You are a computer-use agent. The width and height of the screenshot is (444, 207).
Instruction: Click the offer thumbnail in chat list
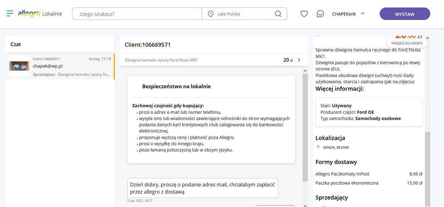pyautogui.click(x=19, y=66)
